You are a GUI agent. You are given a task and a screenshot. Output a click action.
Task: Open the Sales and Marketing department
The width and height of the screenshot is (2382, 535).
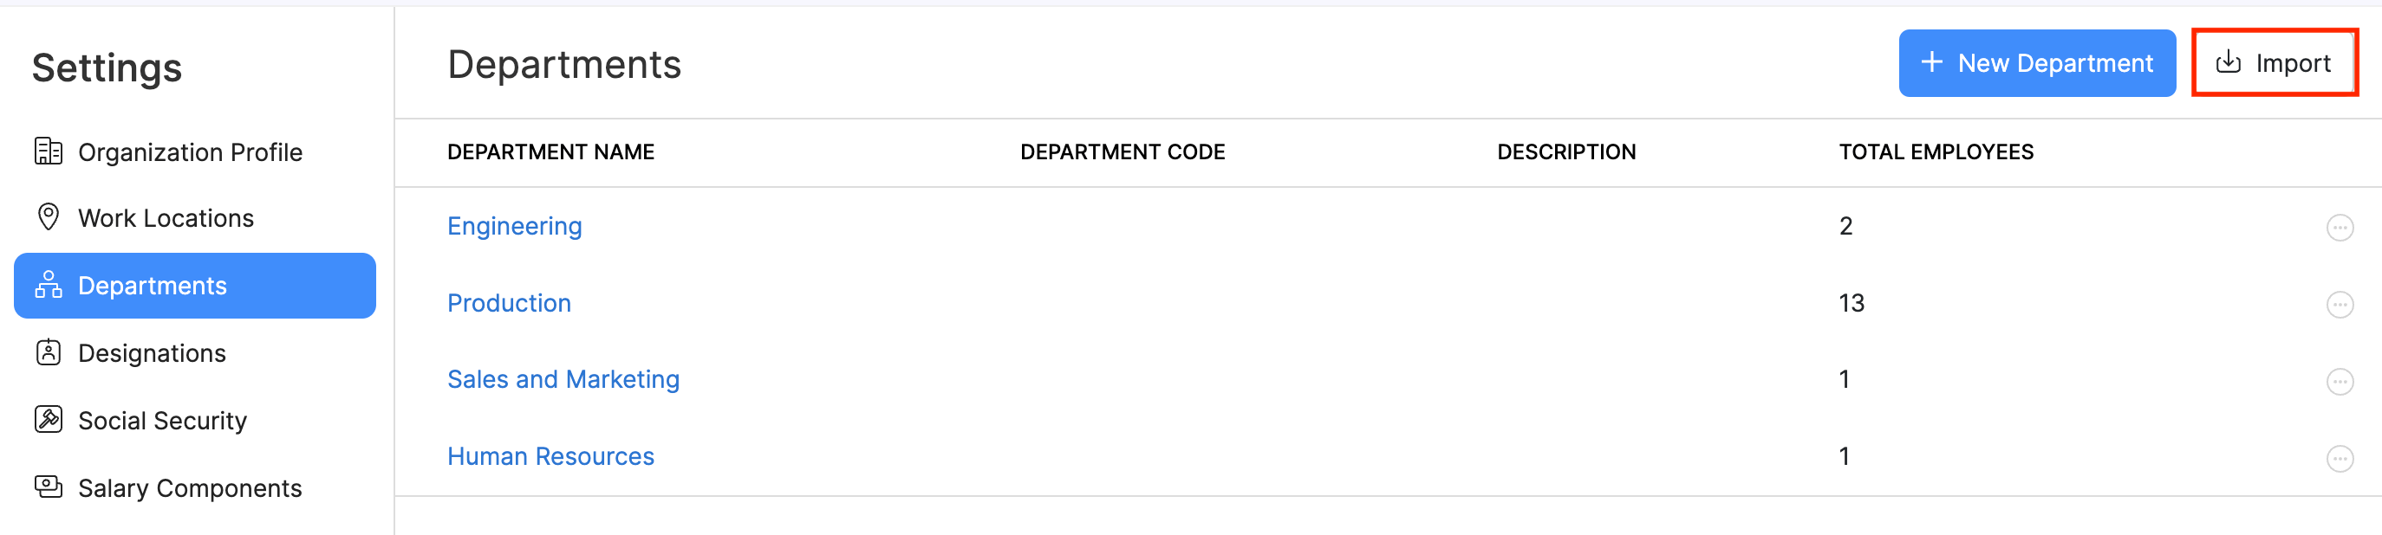[563, 379]
